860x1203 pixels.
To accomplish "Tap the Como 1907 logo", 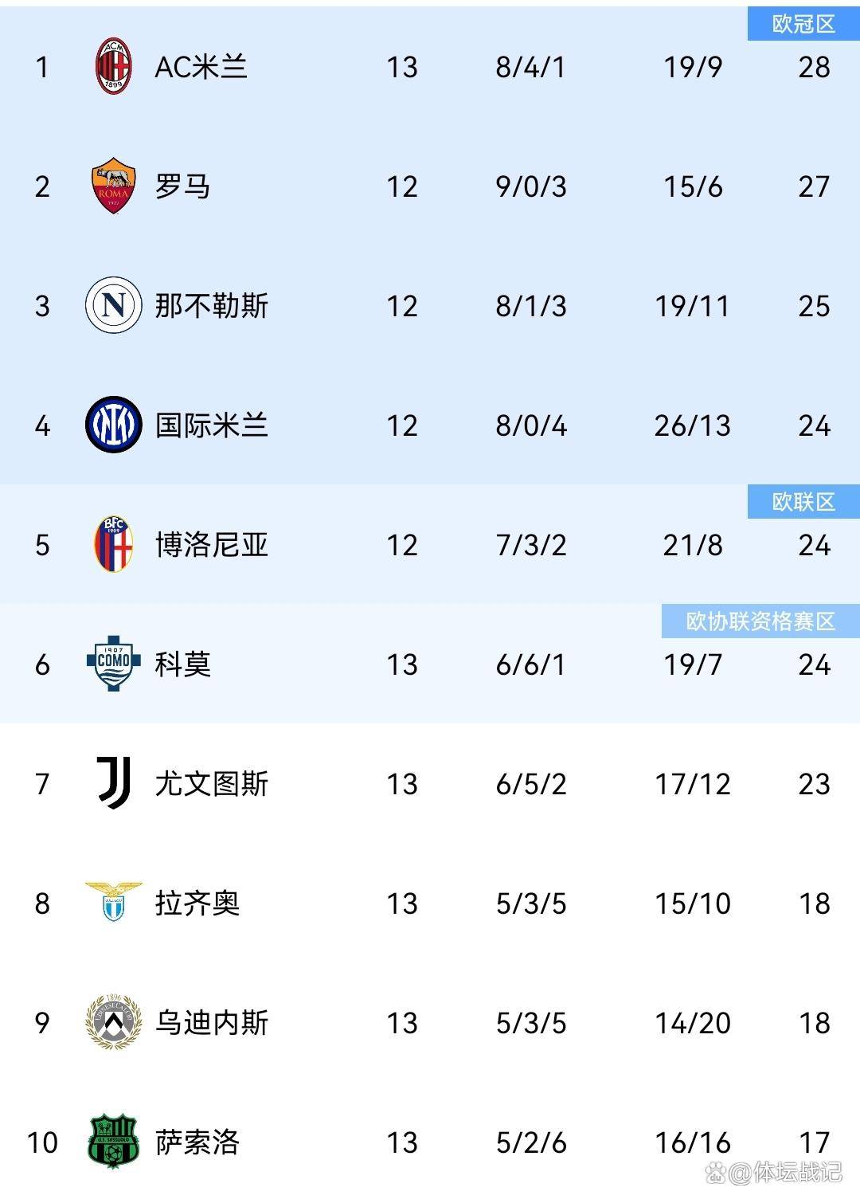I will pyautogui.click(x=113, y=663).
